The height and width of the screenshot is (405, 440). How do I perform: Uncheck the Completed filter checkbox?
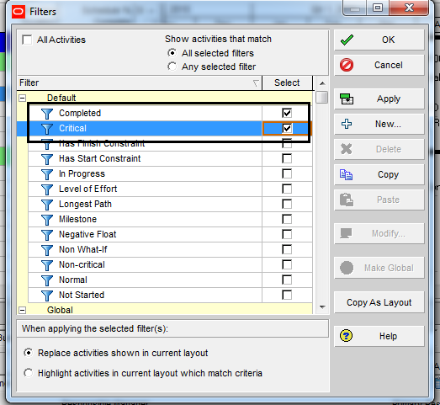coord(287,113)
